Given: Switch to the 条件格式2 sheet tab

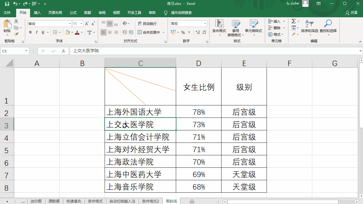Looking at the screenshot, I should tap(151, 201).
